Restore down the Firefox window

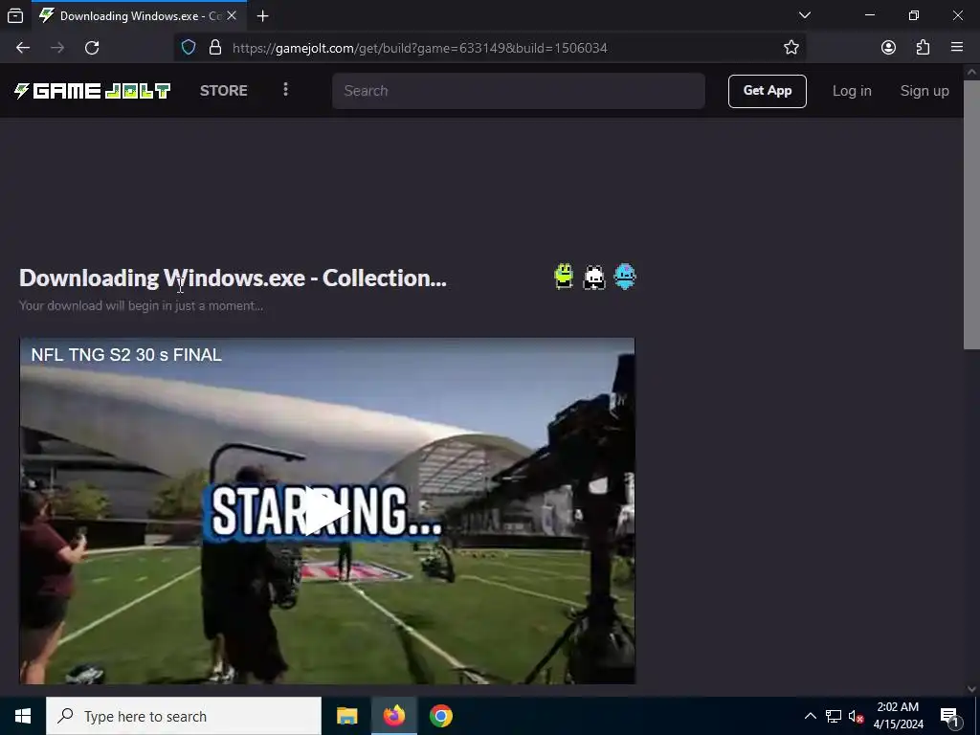[914, 15]
